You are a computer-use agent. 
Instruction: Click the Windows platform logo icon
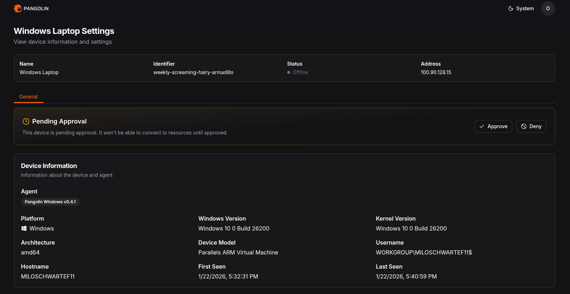tap(24, 229)
